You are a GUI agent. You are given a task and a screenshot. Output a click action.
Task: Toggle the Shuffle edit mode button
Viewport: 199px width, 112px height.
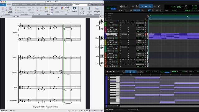click(x=108, y=7)
